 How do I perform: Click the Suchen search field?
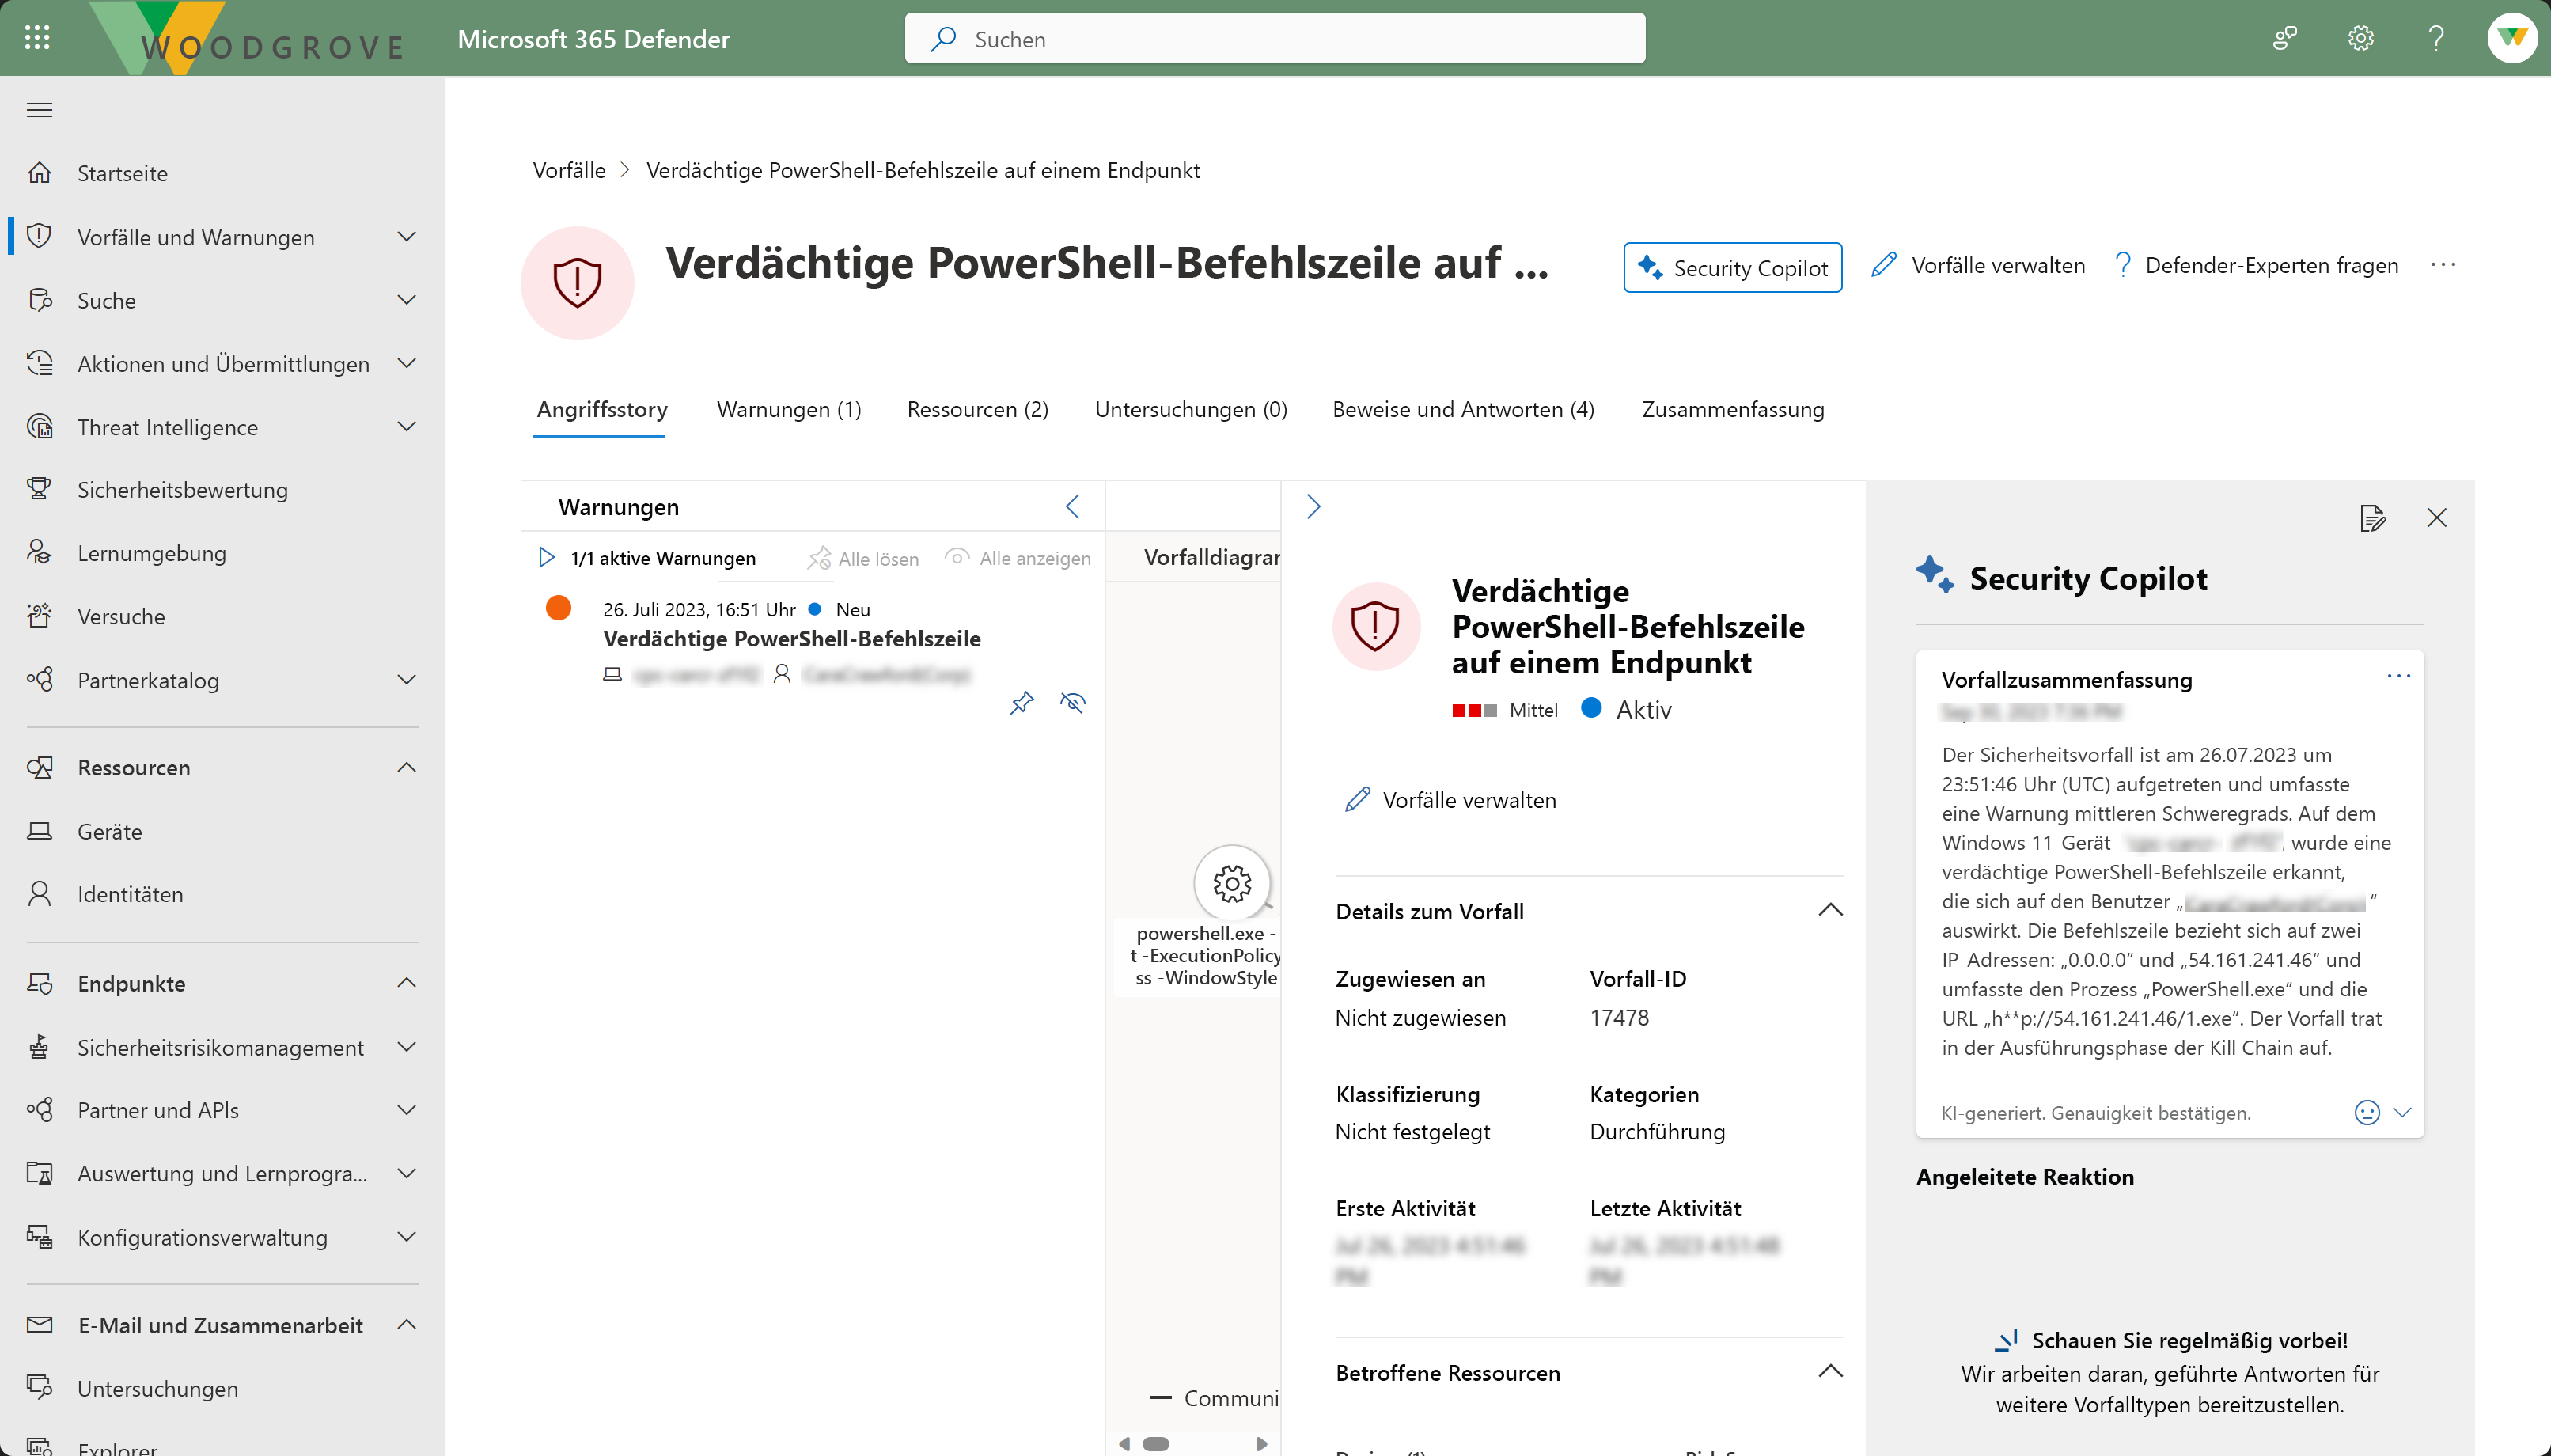tap(1275, 39)
